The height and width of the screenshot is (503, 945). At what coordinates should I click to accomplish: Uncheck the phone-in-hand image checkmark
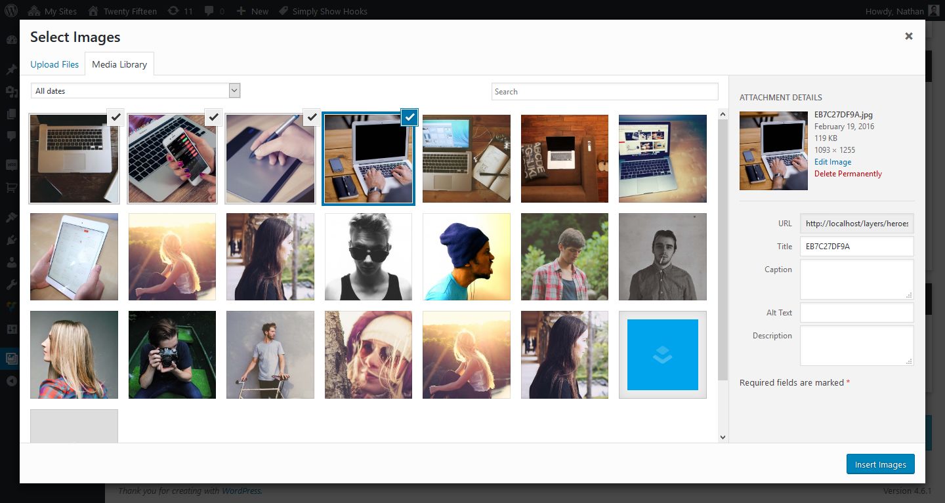(x=213, y=117)
